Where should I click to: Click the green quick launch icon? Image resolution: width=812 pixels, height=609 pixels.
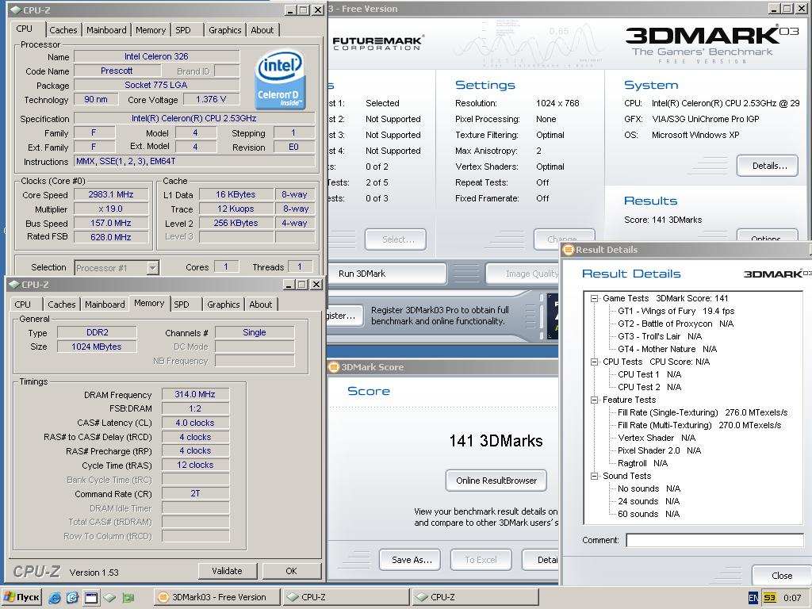(128, 598)
